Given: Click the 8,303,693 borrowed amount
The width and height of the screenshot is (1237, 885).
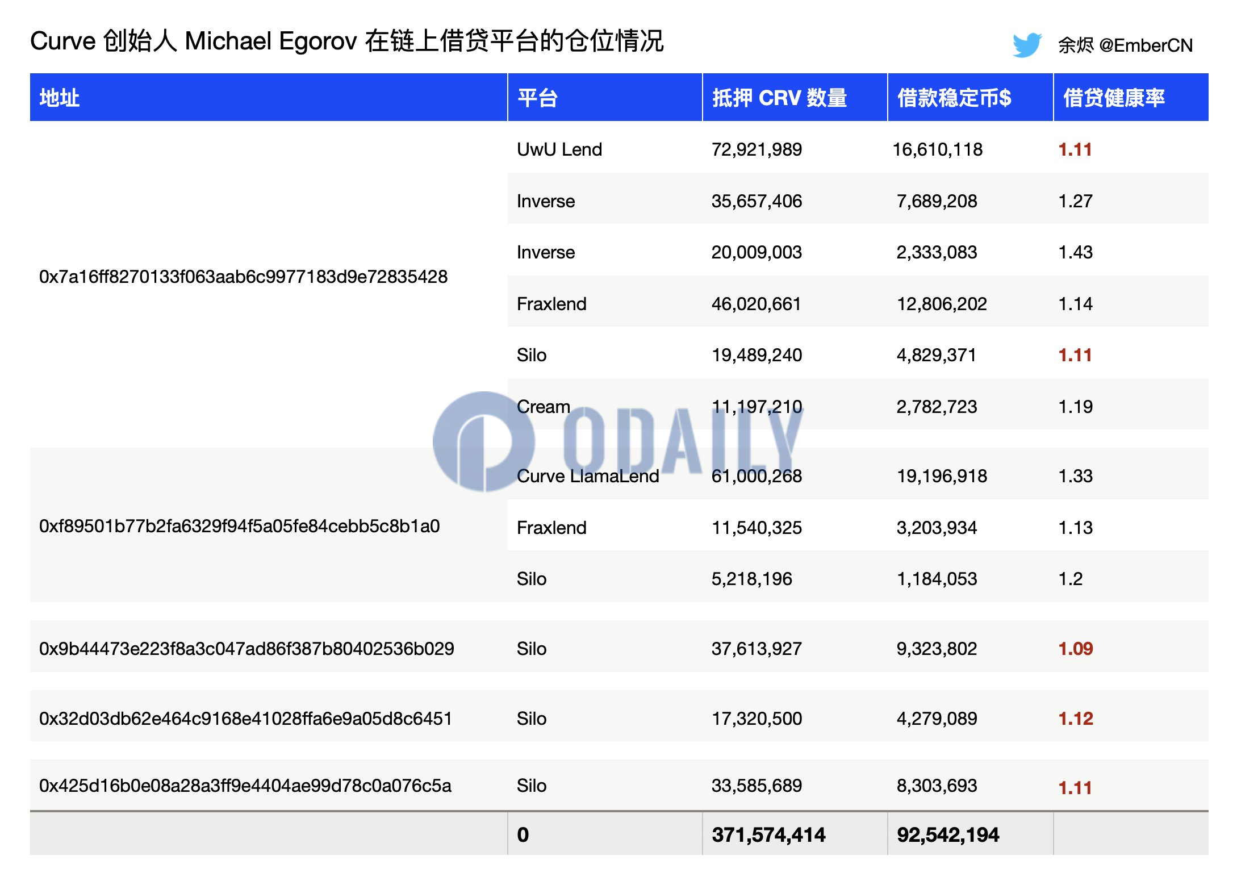Looking at the screenshot, I should (937, 786).
